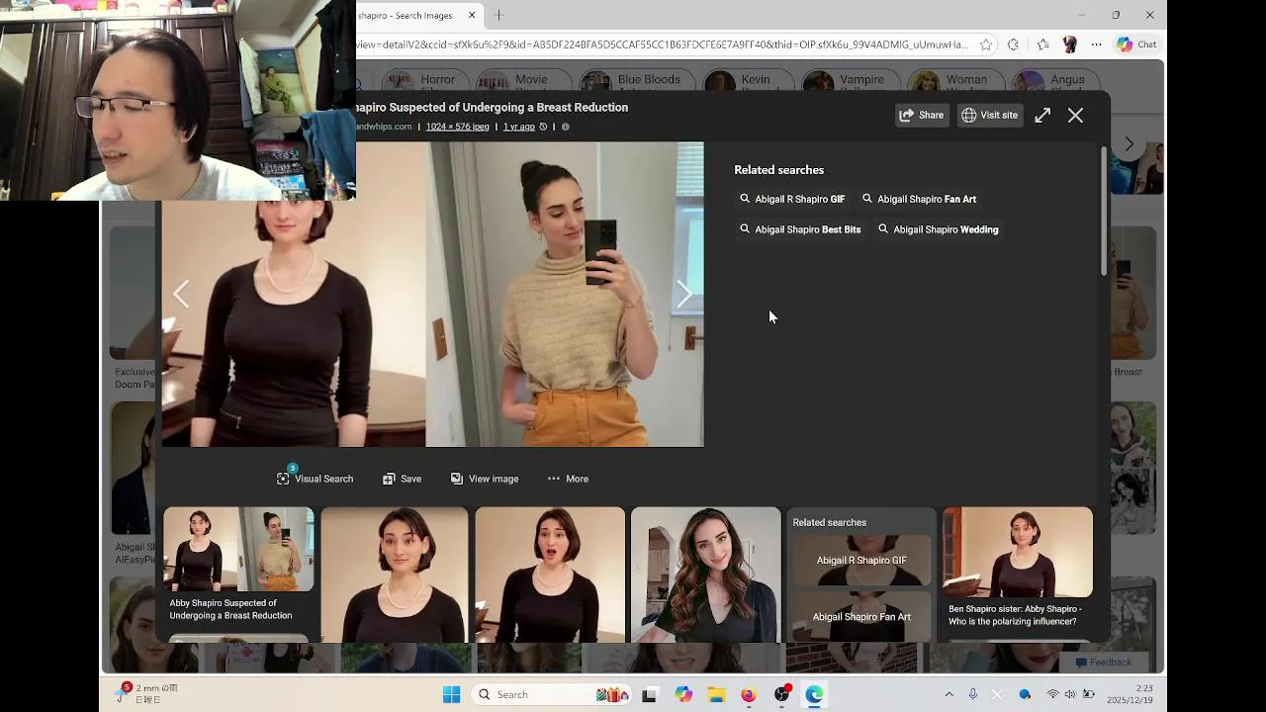The height and width of the screenshot is (712, 1266).
Task: Select the Angus filter chip
Action: pos(1054,80)
